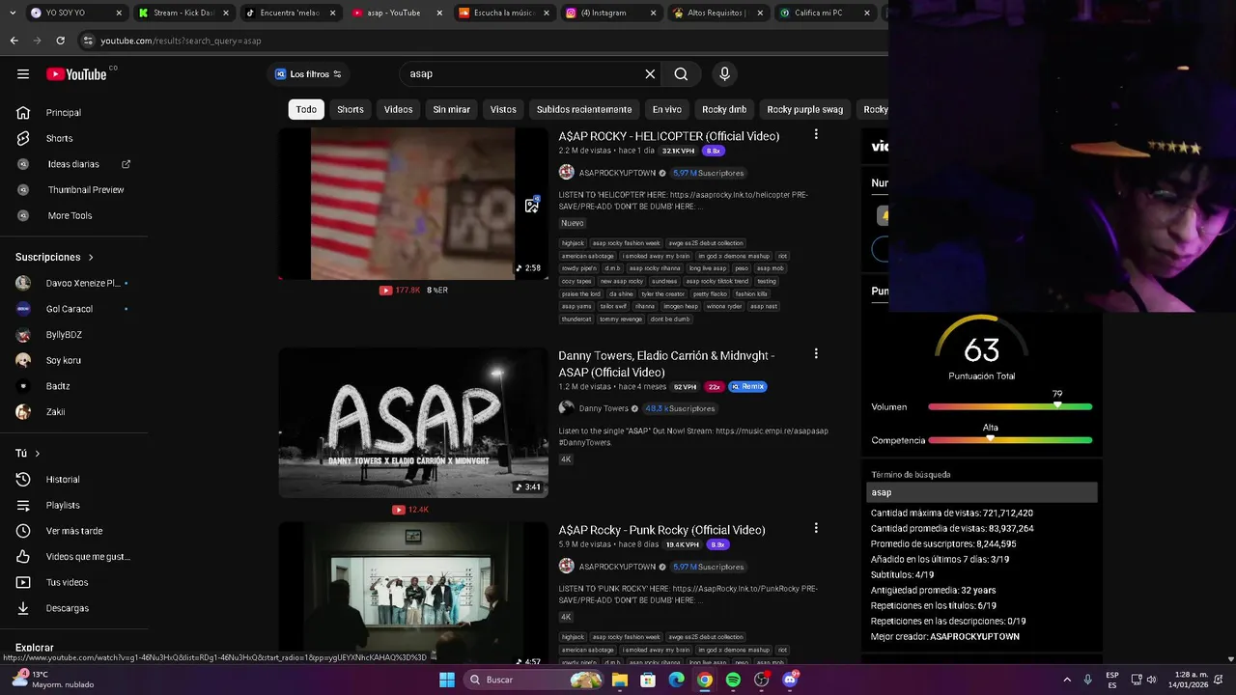The image size is (1236, 695).
Task: Open A$AP Rocky - Punk Rocky title
Action: click(x=661, y=530)
